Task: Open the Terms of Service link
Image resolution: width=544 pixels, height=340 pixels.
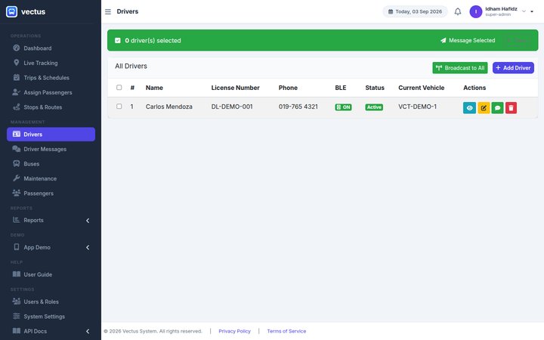Action: coord(286,332)
